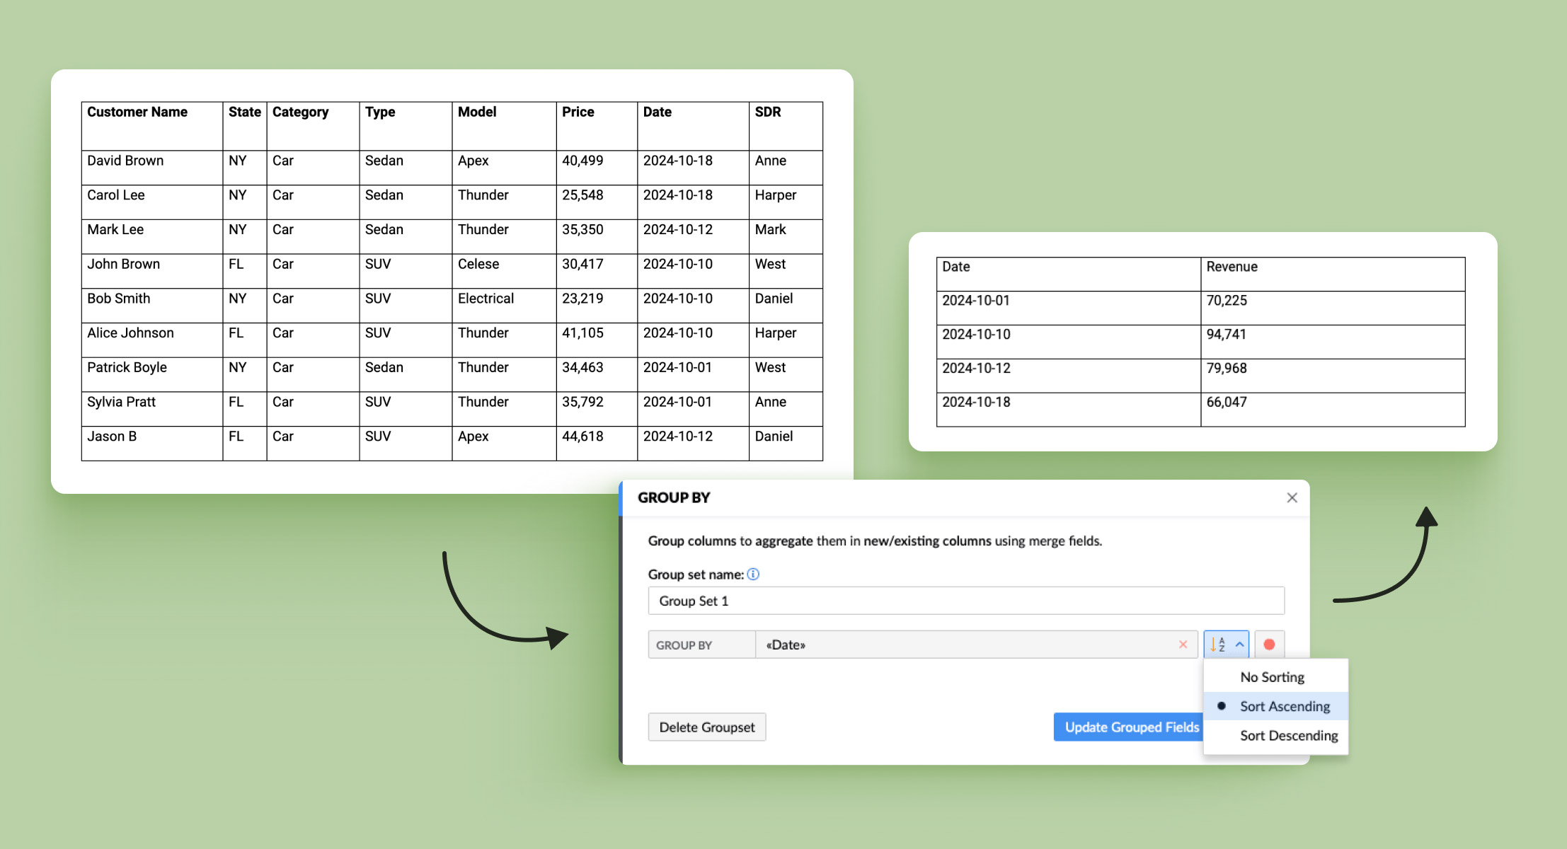
Task: Click the price 25,548 cell
Action: (x=597, y=202)
